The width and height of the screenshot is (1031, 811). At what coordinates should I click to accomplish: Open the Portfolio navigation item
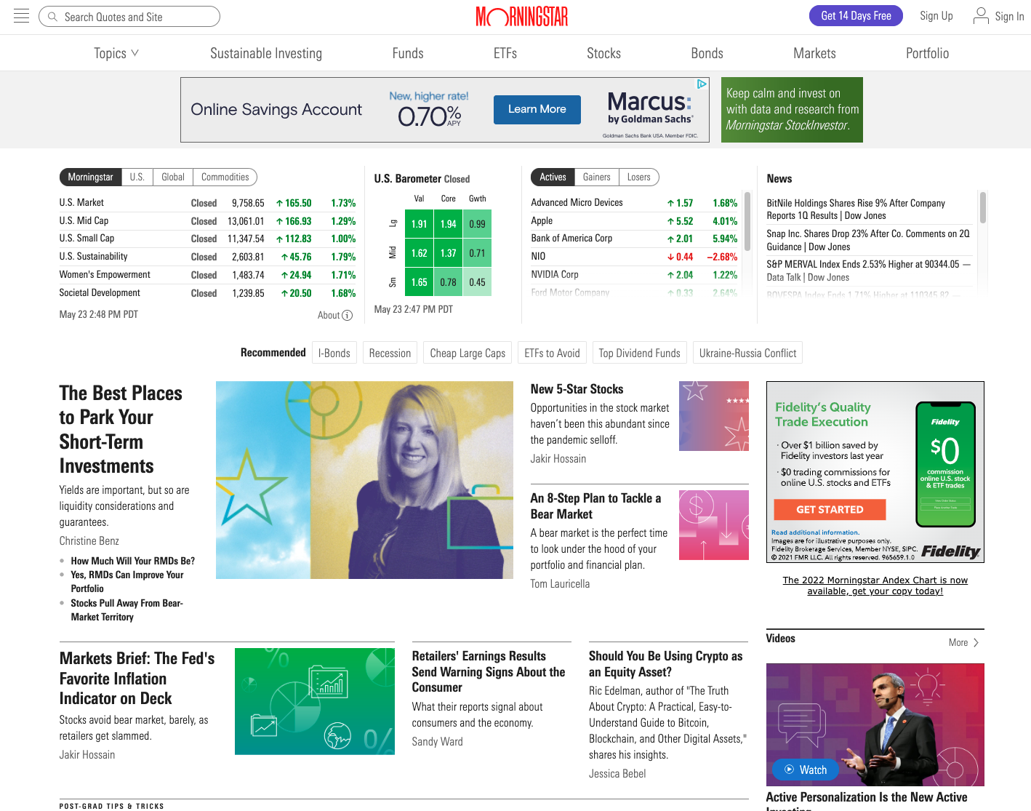coord(928,53)
